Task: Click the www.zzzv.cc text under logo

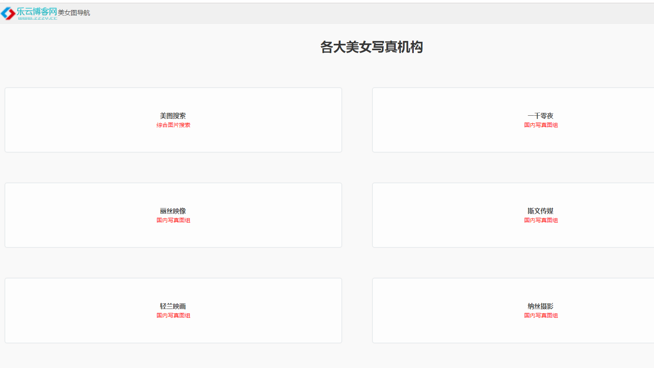Action: pos(37,18)
